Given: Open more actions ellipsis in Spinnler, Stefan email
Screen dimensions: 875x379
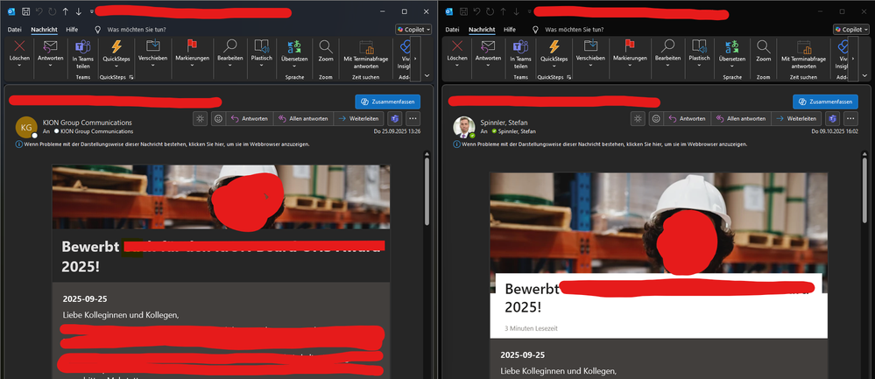Looking at the screenshot, I should tap(850, 118).
